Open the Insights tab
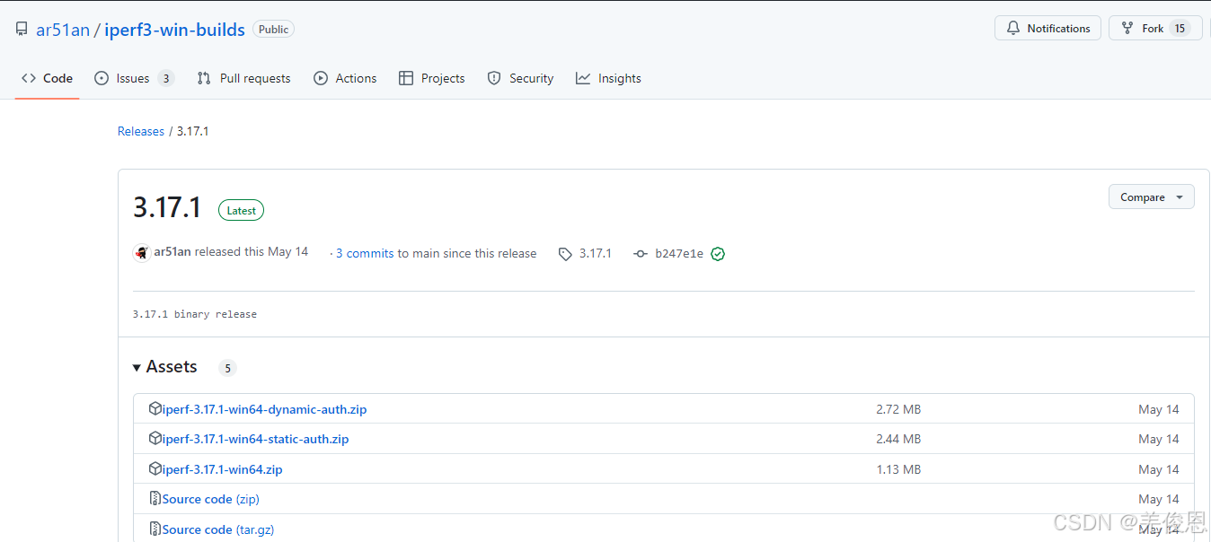The image size is (1211, 542). click(x=608, y=78)
